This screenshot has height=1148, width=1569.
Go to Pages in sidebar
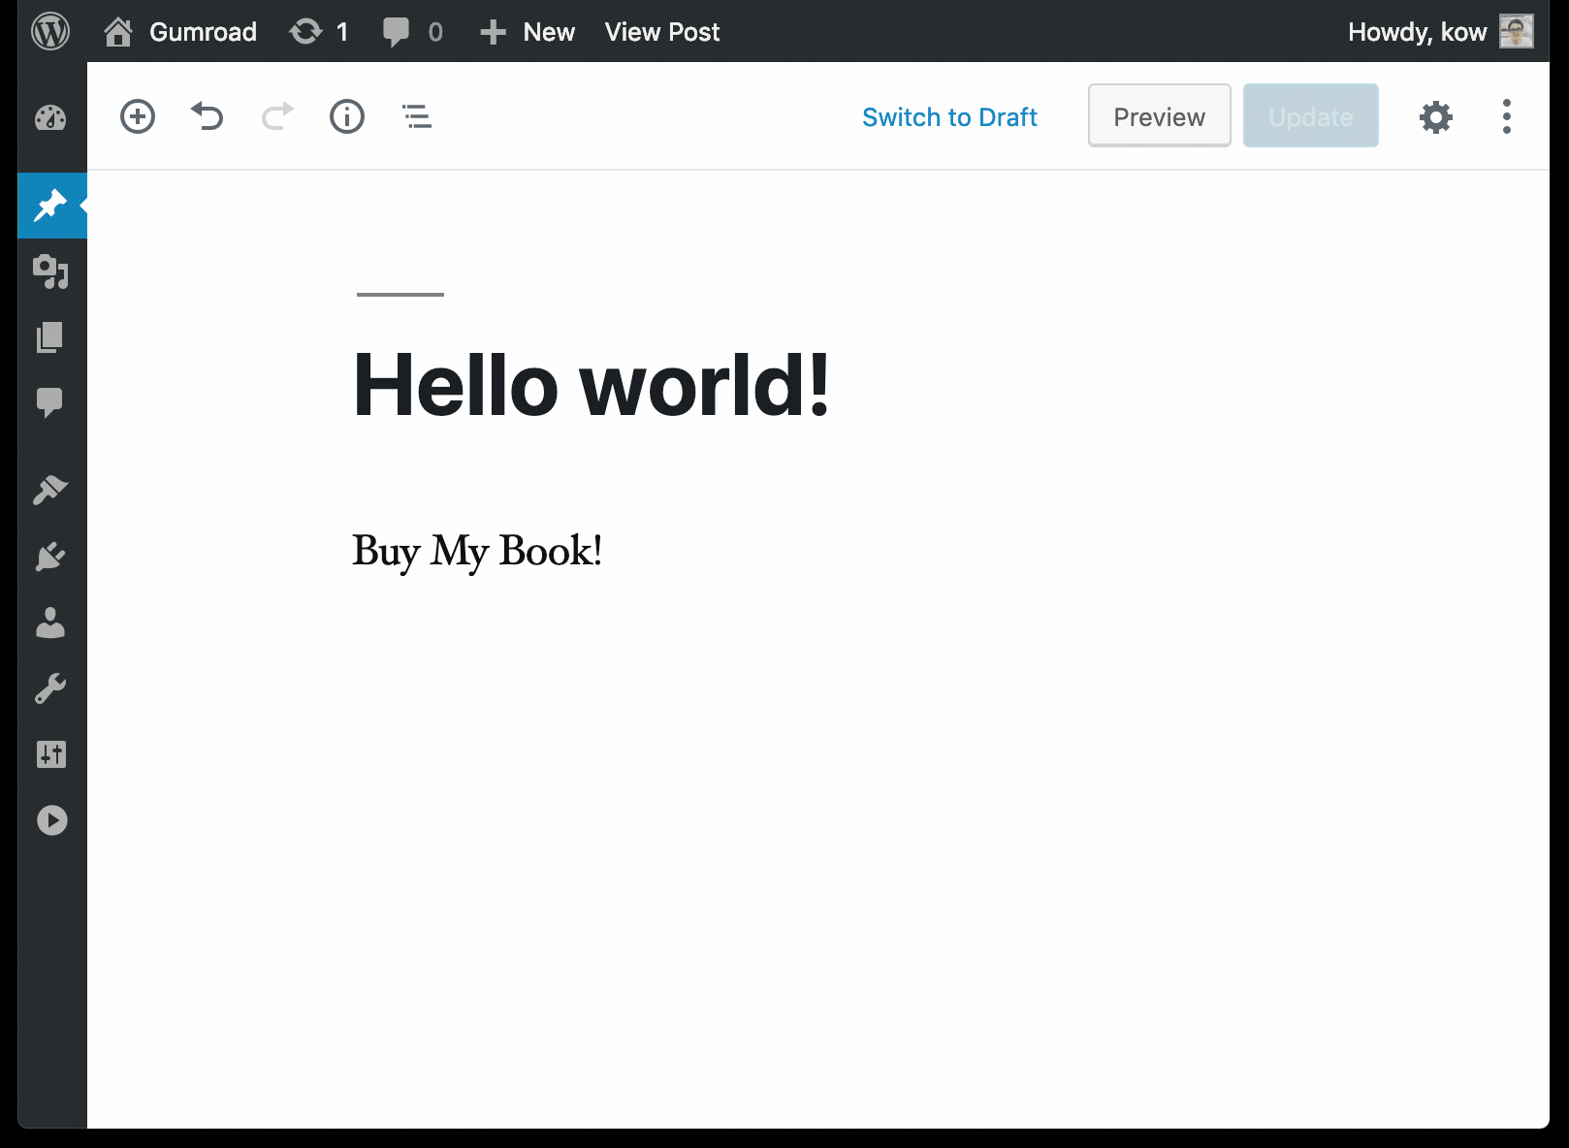point(50,337)
